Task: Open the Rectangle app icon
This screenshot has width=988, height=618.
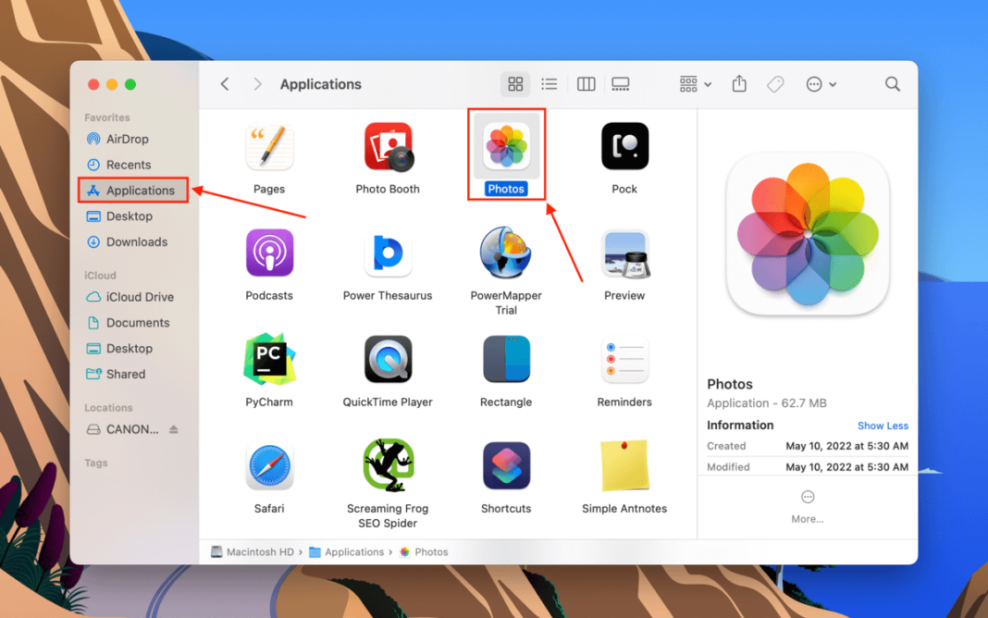Action: pyautogui.click(x=506, y=360)
